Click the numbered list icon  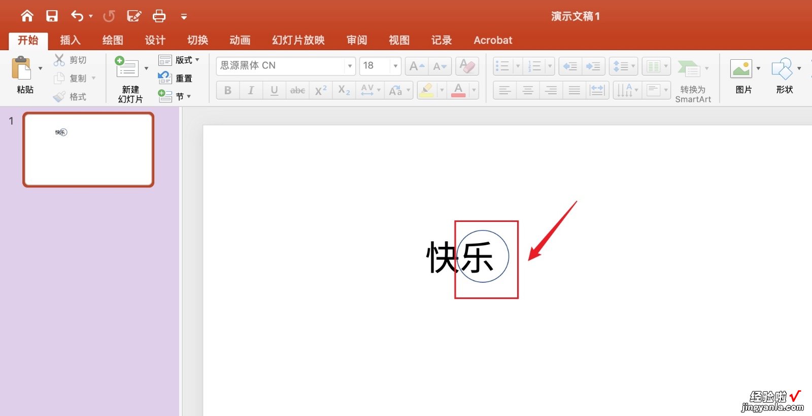pos(534,66)
